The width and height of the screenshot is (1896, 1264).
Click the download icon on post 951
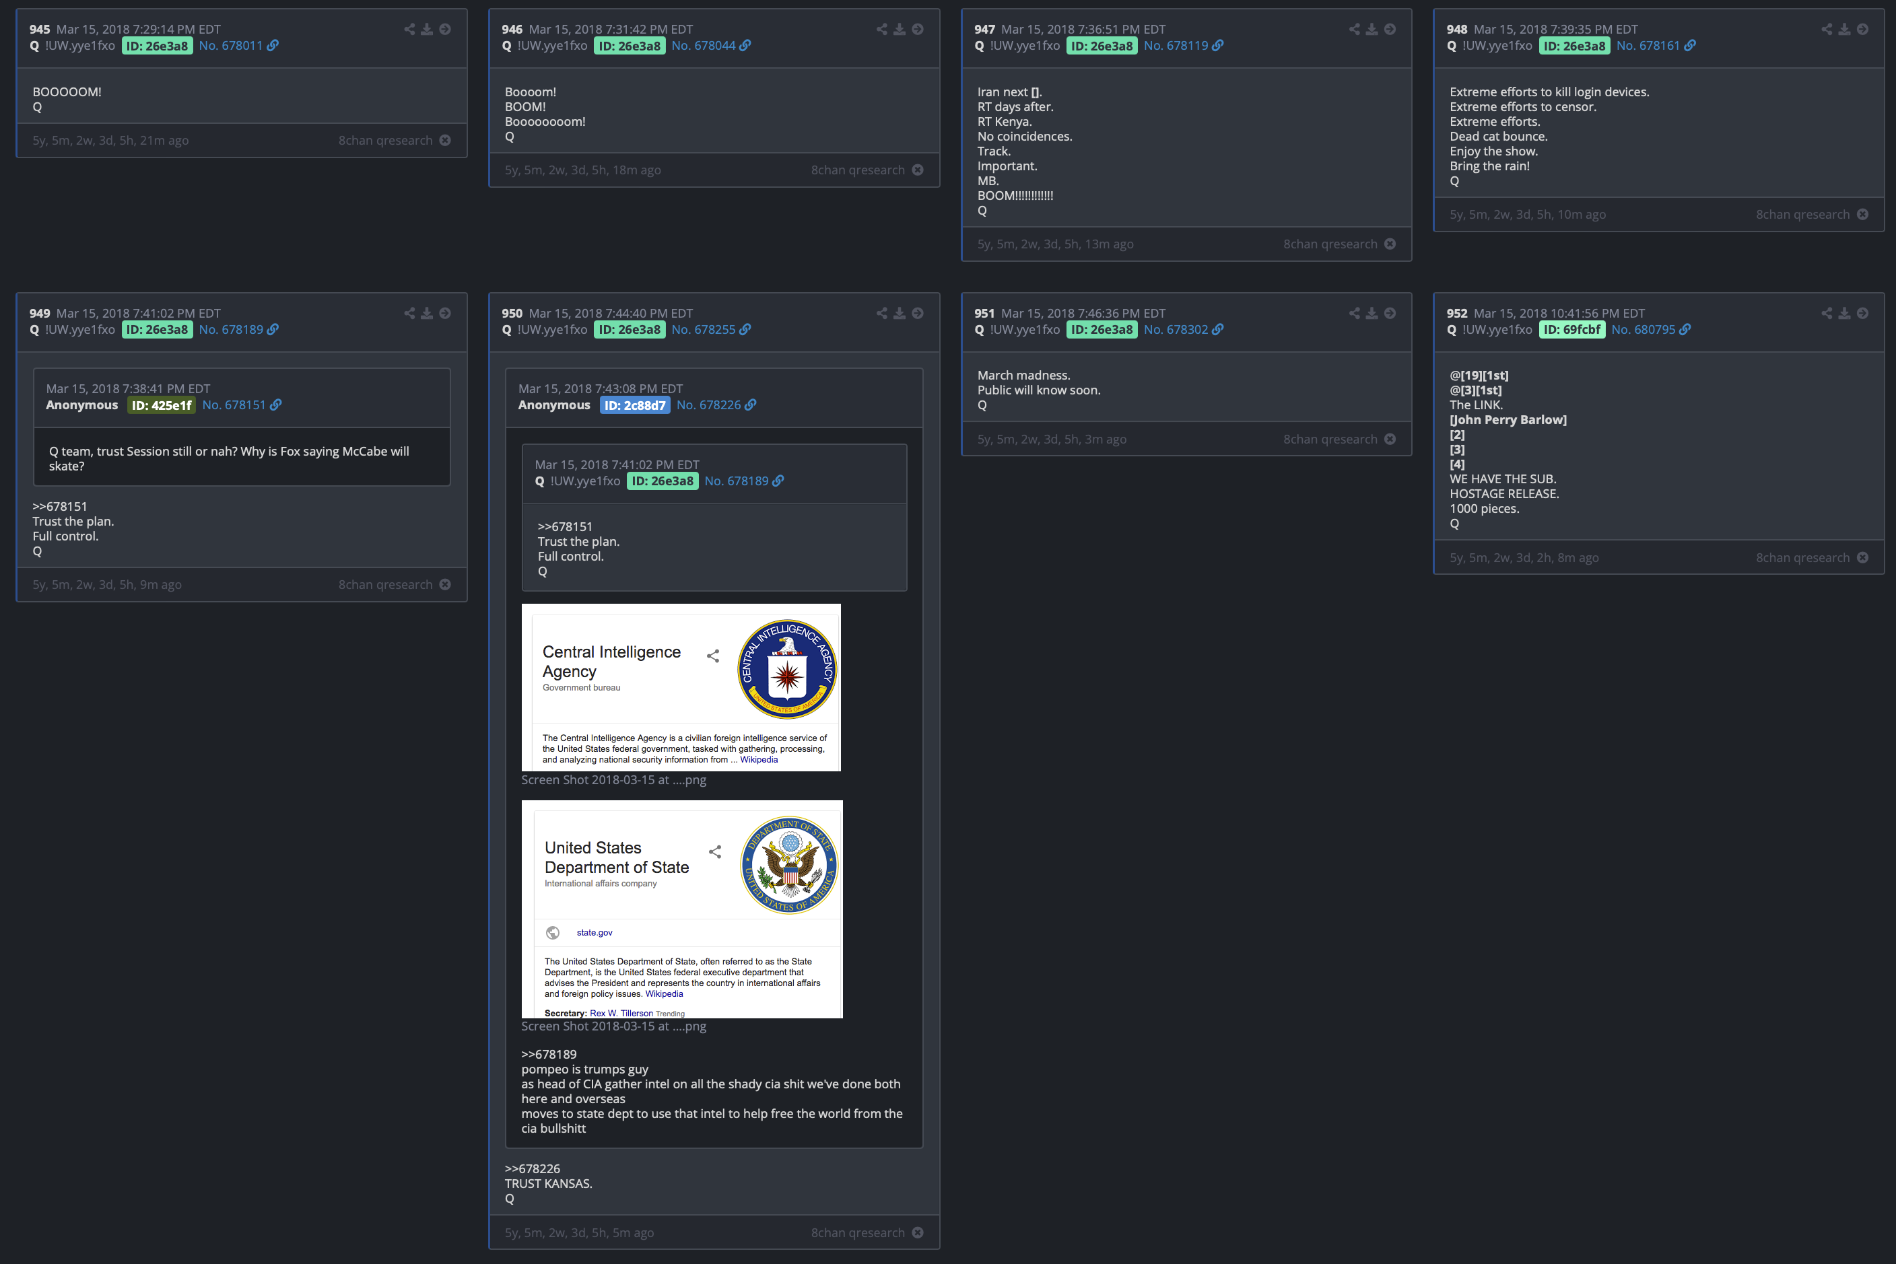(x=1373, y=314)
